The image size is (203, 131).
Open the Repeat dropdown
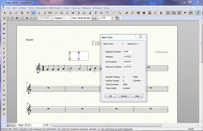[x=69, y=18]
